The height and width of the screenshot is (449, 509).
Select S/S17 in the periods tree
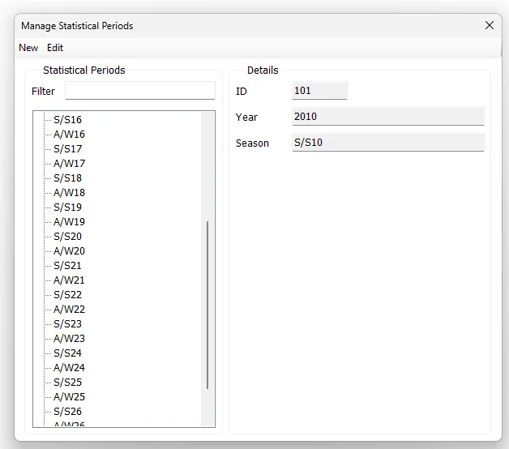[67, 149]
